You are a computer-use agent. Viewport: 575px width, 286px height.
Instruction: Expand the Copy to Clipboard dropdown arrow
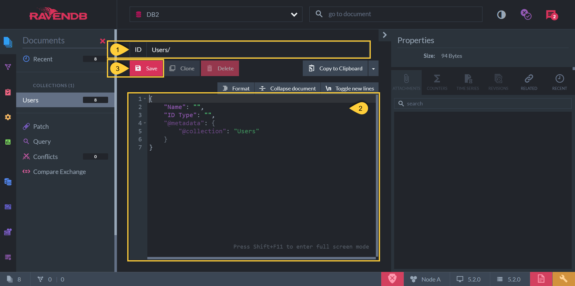[373, 69]
